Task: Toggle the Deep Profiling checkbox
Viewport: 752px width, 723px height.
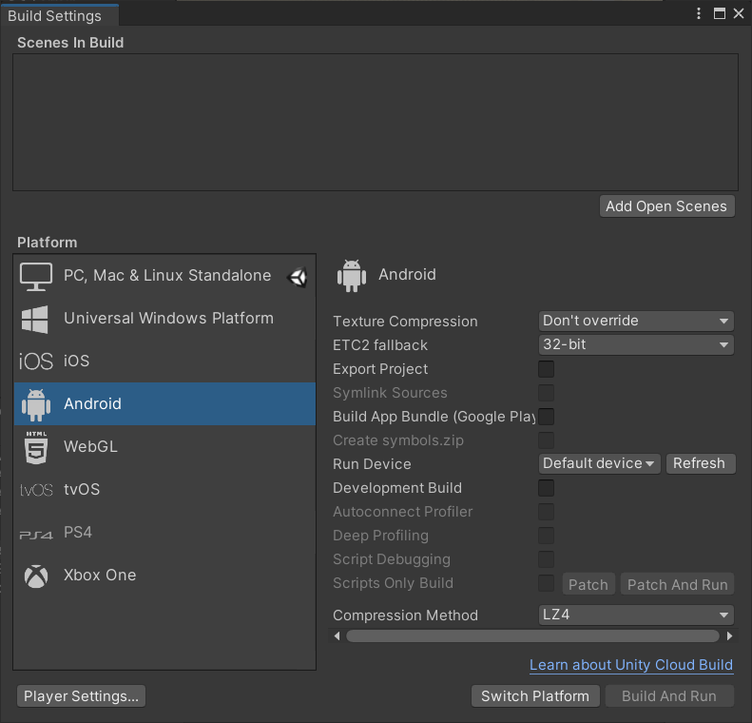Action: click(x=546, y=536)
